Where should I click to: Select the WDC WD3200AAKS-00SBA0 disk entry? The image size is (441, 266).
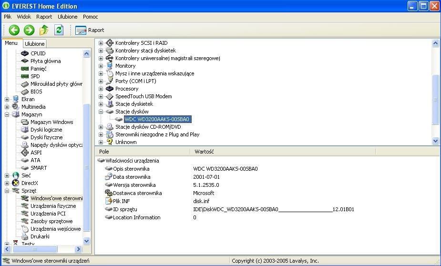click(157, 119)
